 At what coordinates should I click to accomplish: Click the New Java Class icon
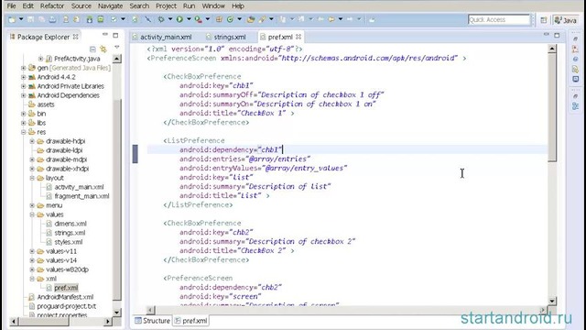tap(230, 19)
